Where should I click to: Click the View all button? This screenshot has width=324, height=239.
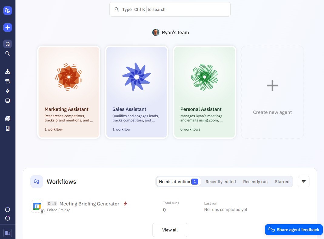[x=170, y=230]
